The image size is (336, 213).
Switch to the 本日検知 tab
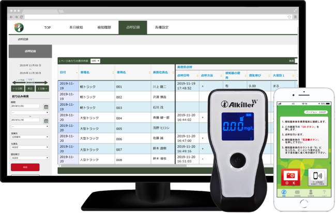tap(77, 27)
